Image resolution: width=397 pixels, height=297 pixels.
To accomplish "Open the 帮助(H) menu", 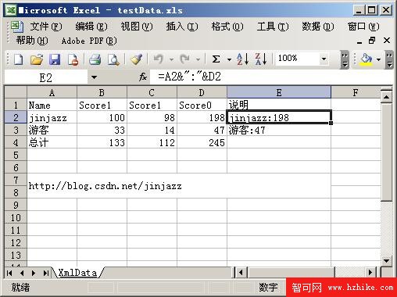I will click(32, 41).
